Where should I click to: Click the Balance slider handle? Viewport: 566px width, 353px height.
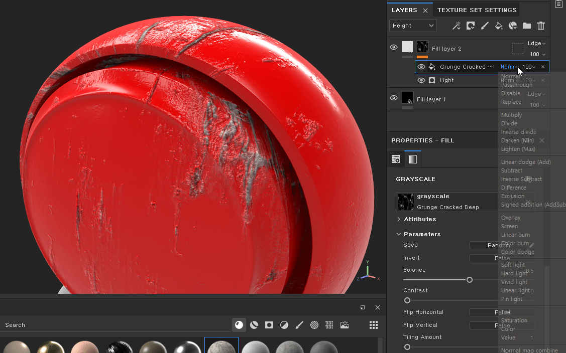pos(469,280)
